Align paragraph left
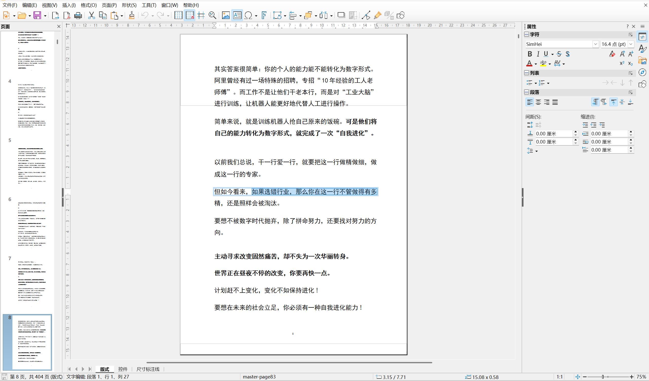 click(530, 102)
